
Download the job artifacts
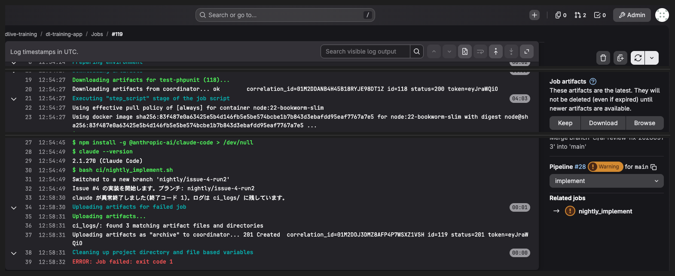pyautogui.click(x=603, y=123)
